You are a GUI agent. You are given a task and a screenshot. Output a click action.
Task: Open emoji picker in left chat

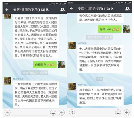(x=53, y=113)
